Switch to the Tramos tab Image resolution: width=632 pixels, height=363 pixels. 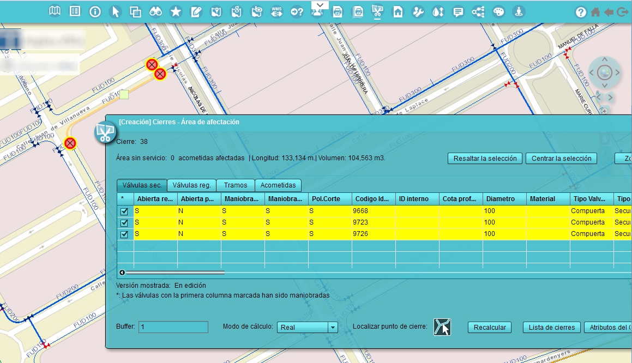(x=235, y=185)
